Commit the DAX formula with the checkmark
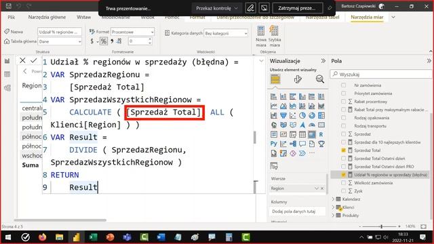 pyautogui.click(x=34, y=60)
